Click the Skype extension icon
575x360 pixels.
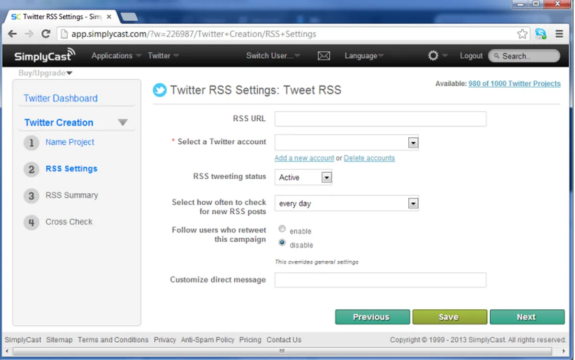click(540, 34)
